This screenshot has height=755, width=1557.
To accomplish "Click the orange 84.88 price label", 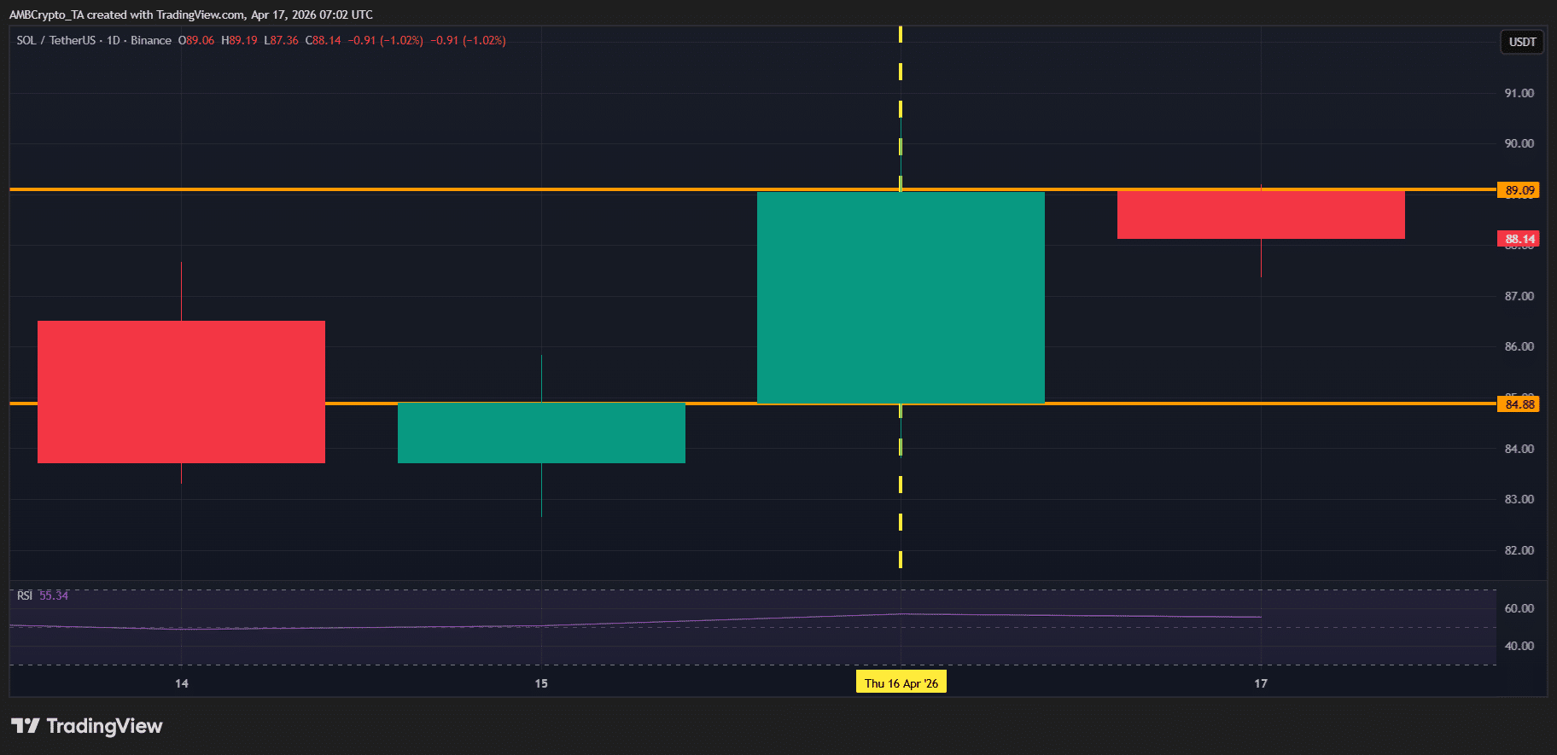I will pos(1519,404).
